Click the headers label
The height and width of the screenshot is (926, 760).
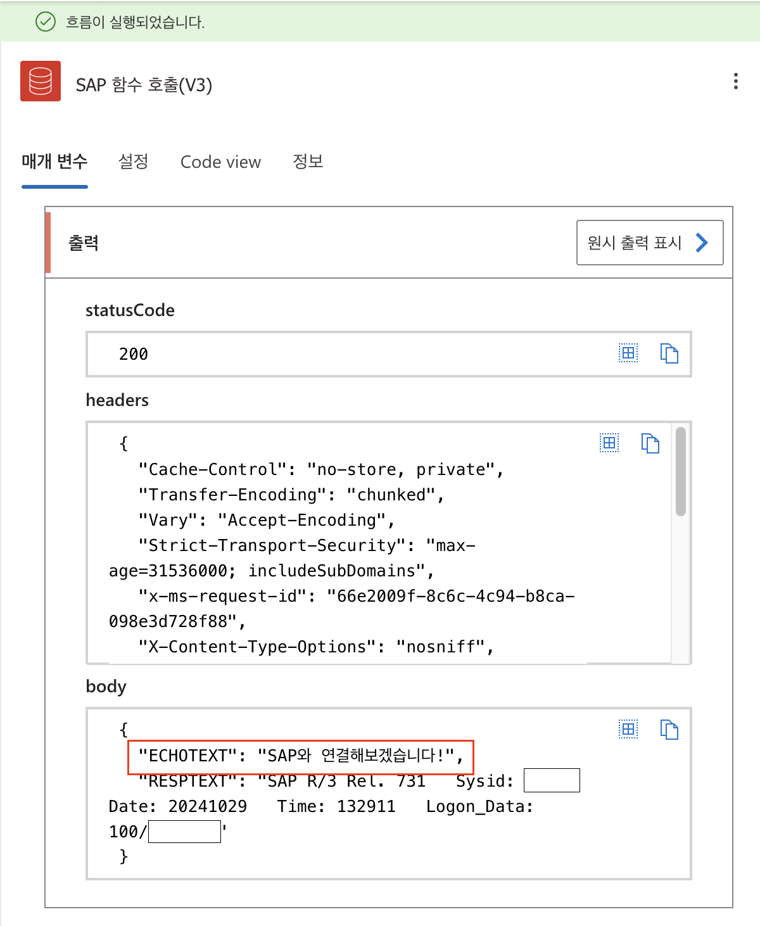pos(117,400)
